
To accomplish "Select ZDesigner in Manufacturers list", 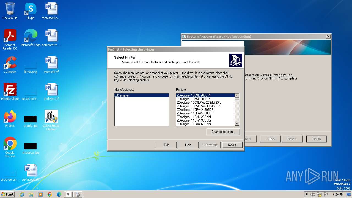I will pos(142,95).
